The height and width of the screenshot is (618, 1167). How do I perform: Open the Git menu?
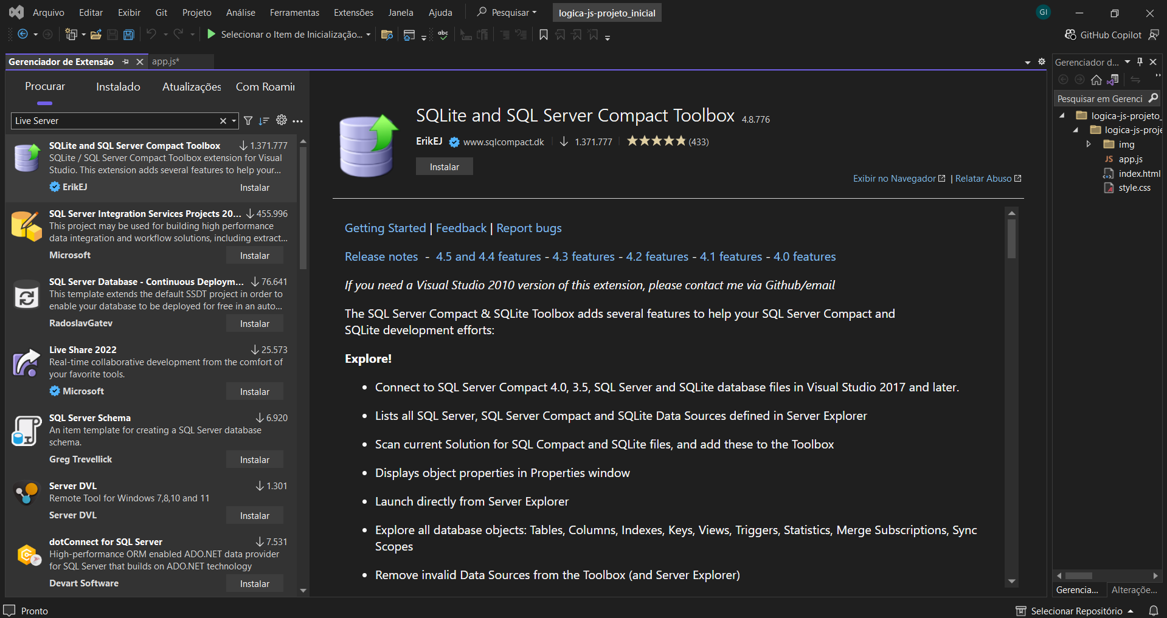(161, 12)
